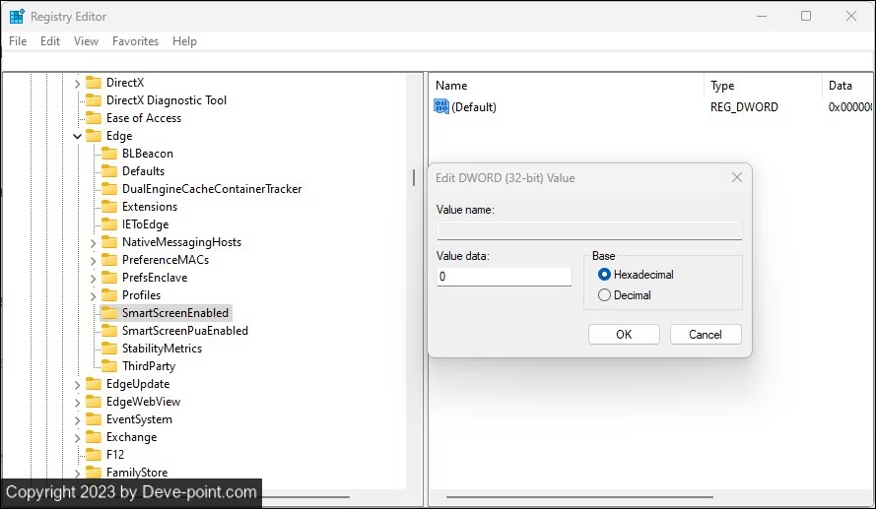
Task: Select the (Default) value name
Action: (474, 107)
